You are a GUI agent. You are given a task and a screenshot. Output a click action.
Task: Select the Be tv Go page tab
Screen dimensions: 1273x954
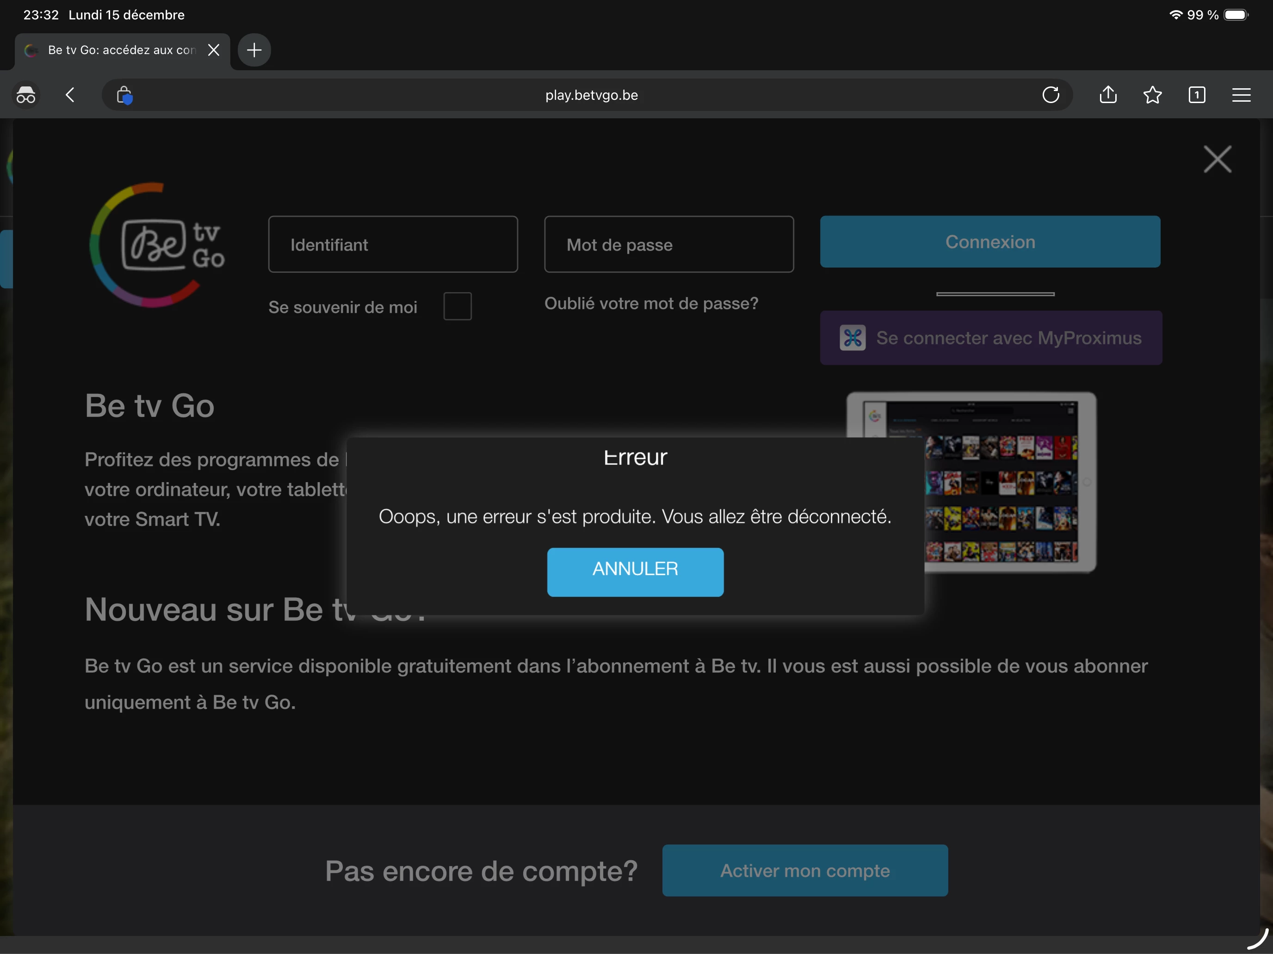point(115,50)
